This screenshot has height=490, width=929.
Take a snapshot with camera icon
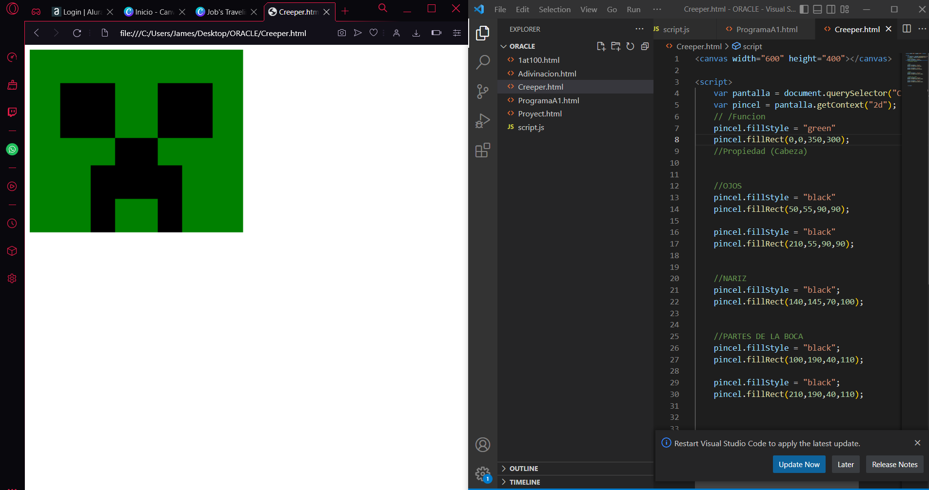pos(342,33)
